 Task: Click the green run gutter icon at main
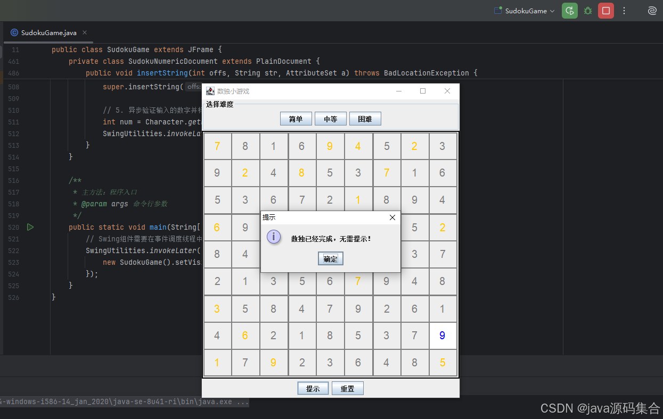[30, 227]
